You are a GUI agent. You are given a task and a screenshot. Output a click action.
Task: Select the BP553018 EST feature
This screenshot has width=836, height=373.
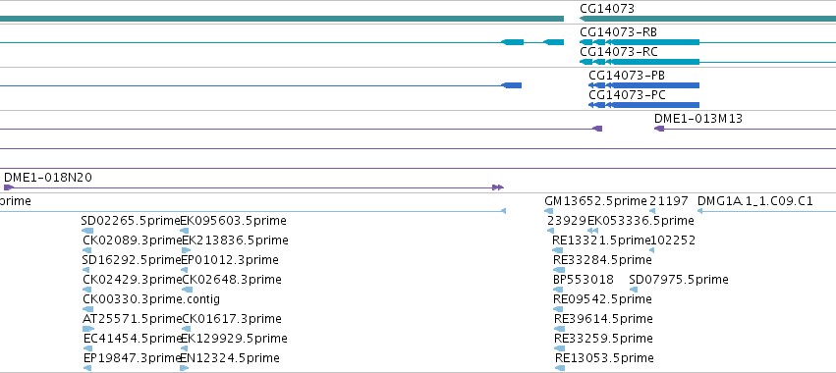pyautogui.click(x=559, y=290)
